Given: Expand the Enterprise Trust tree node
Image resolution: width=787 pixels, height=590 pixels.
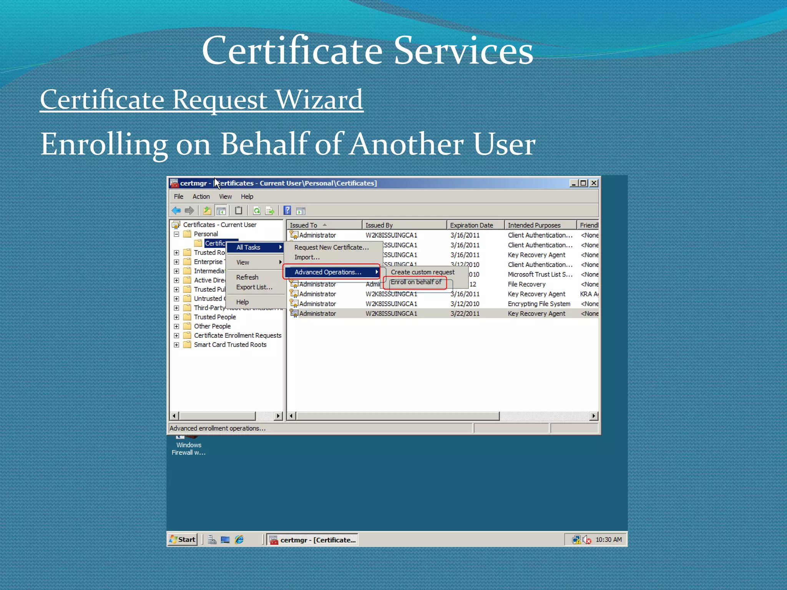Looking at the screenshot, I should click(176, 262).
